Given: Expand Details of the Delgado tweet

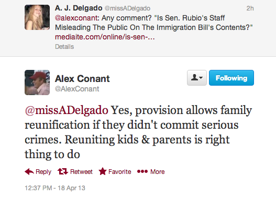Looking at the screenshot, I should pos(64,47).
